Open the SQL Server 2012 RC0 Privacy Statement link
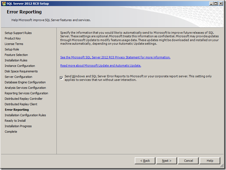Image resolution: width=226 pixels, height=170 pixels. 115,57
